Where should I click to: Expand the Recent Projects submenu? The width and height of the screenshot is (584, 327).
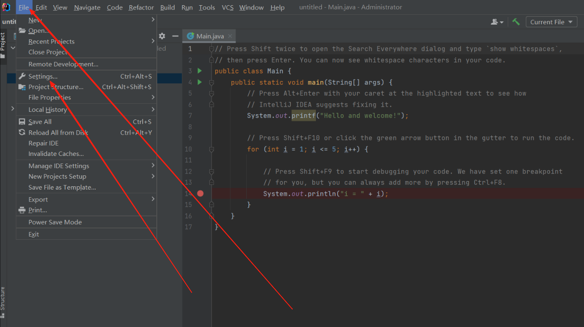(x=86, y=41)
